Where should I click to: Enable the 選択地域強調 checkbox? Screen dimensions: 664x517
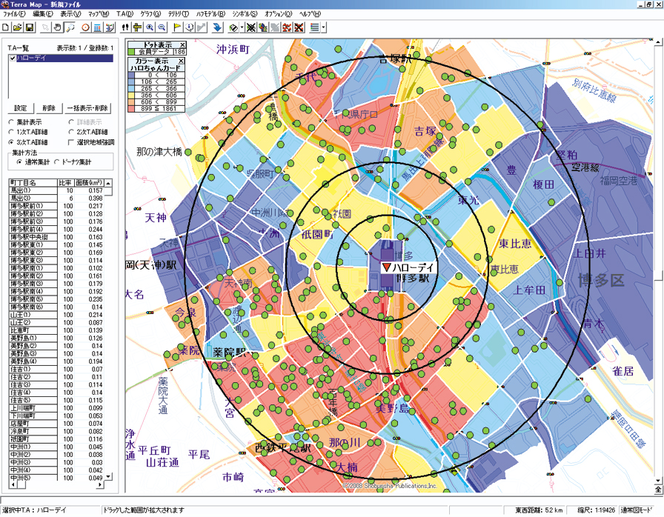click(71, 142)
